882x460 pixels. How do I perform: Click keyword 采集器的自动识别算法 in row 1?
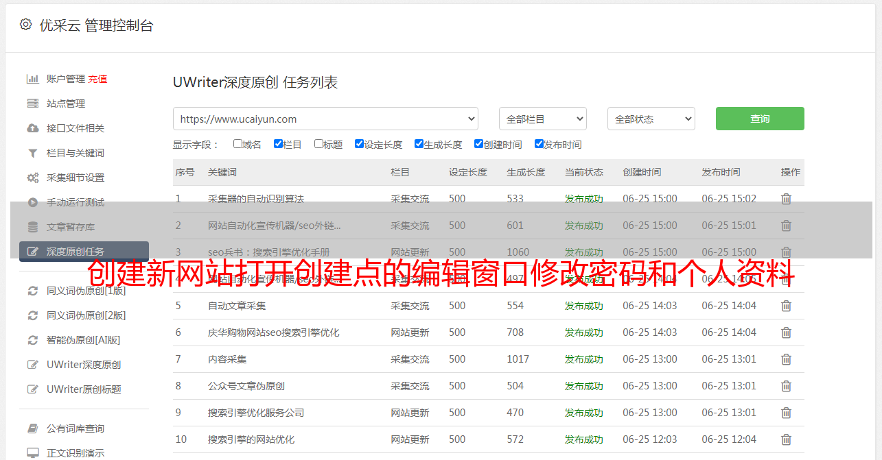256,199
